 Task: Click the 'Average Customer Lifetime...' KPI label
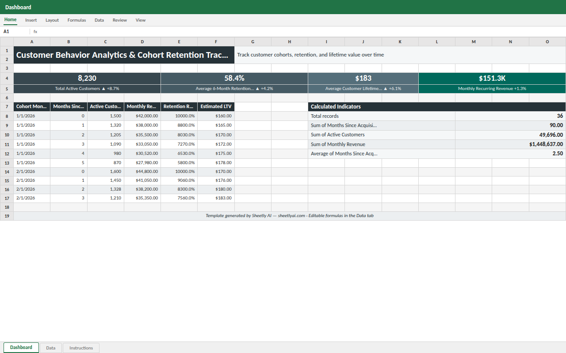(363, 89)
